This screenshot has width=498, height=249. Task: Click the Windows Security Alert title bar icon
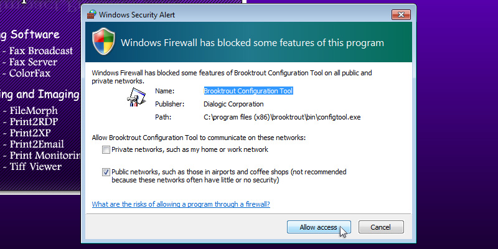[x=92, y=13]
